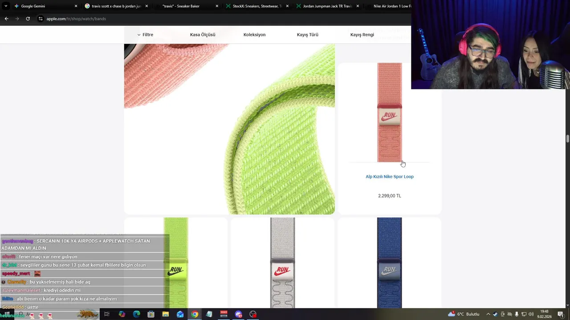Close the travis scott x chase b tab
Viewport: 570px width, 320px height.
pyautogui.click(x=147, y=6)
